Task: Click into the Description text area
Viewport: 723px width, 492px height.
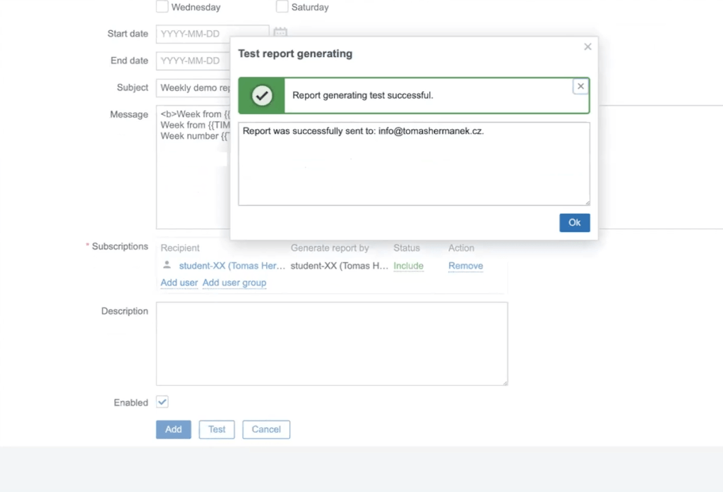Action: point(331,344)
